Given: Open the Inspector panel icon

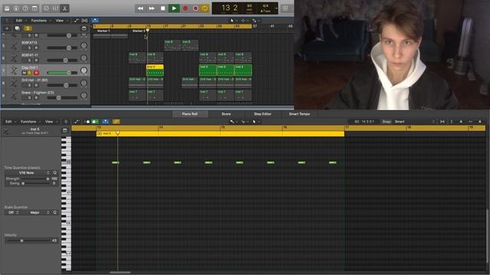Looking at the screenshot, I should (x=16, y=8).
